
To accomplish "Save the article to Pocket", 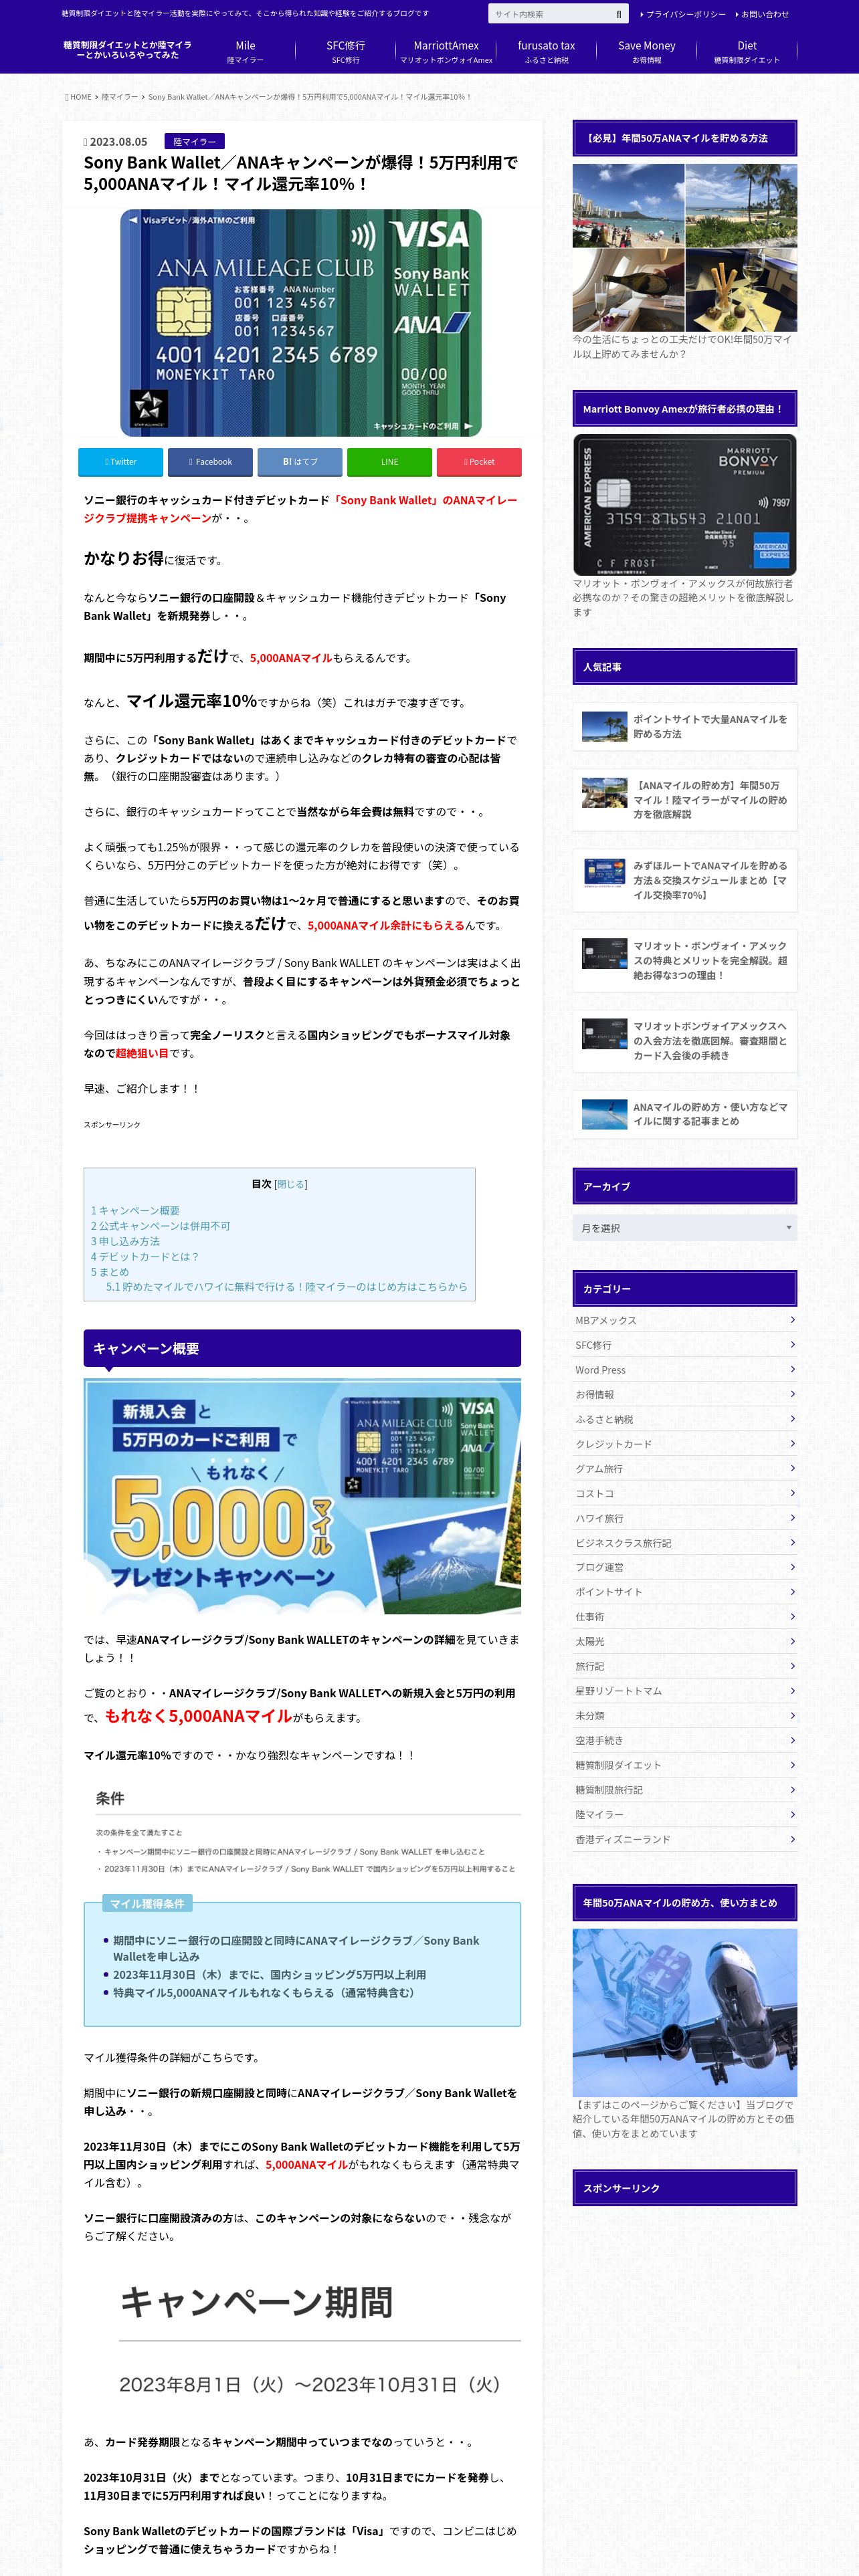I will [x=479, y=462].
